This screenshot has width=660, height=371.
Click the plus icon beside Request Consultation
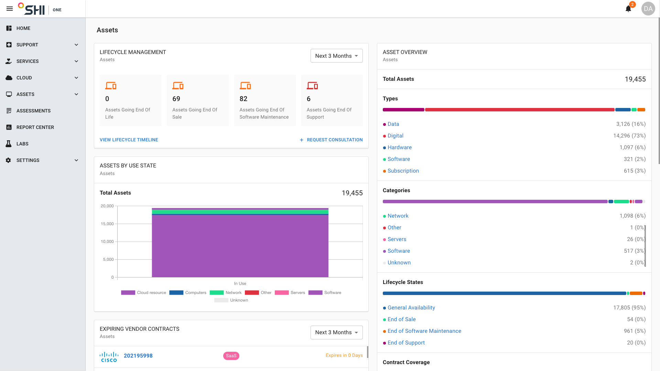302,140
